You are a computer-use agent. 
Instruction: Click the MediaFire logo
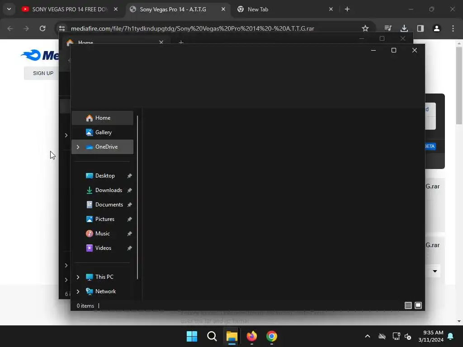click(40, 55)
